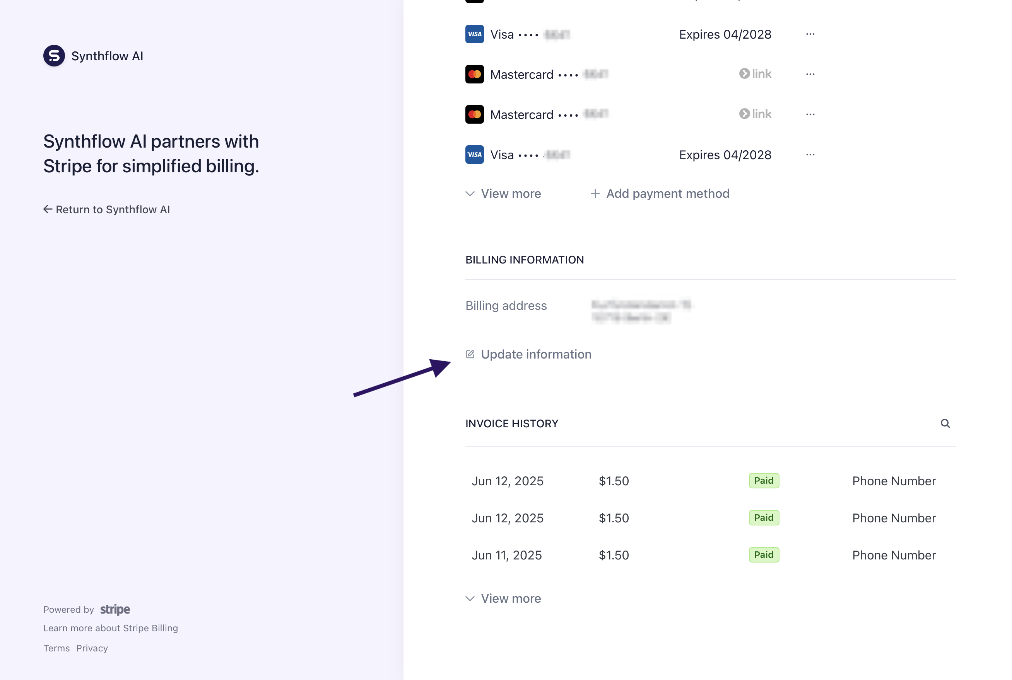This screenshot has width=1012, height=680.
Task: Open options for last Visa card
Action: (x=810, y=155)
